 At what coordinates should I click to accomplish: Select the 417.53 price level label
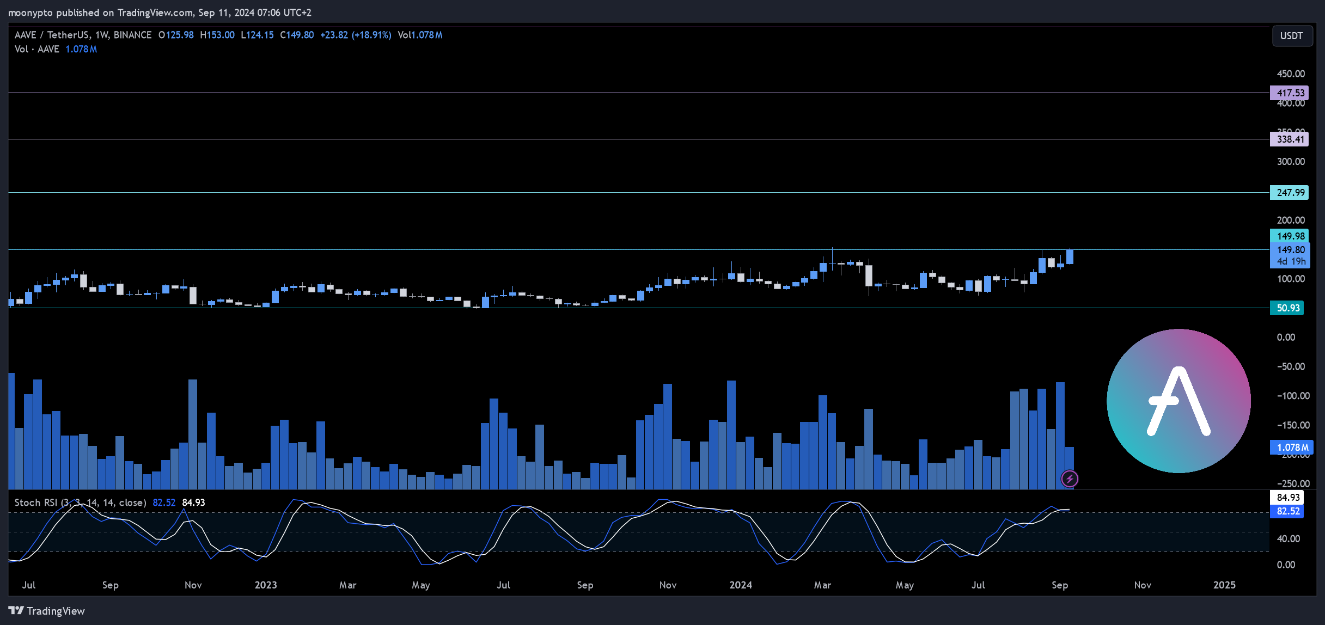coord(1289,93)
